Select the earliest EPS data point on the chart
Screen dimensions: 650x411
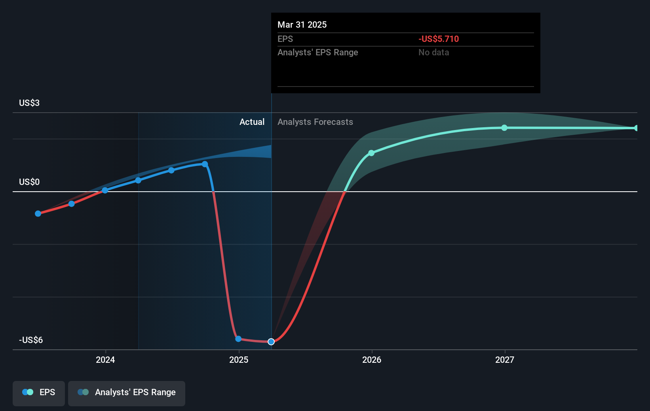click(x=38, y=213)
